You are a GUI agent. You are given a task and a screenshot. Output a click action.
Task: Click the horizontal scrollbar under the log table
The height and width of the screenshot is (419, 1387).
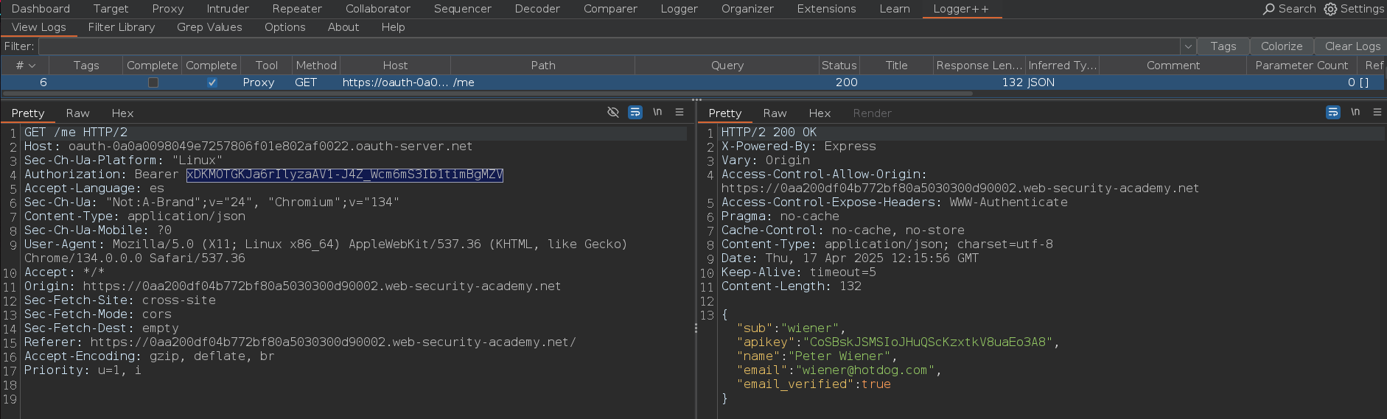[x=486, y=94]
